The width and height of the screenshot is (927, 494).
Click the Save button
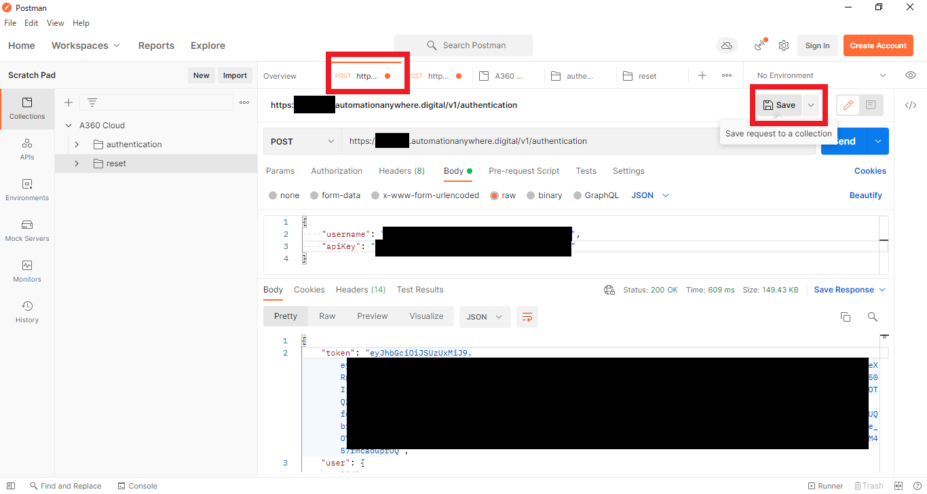pos(779,105)
